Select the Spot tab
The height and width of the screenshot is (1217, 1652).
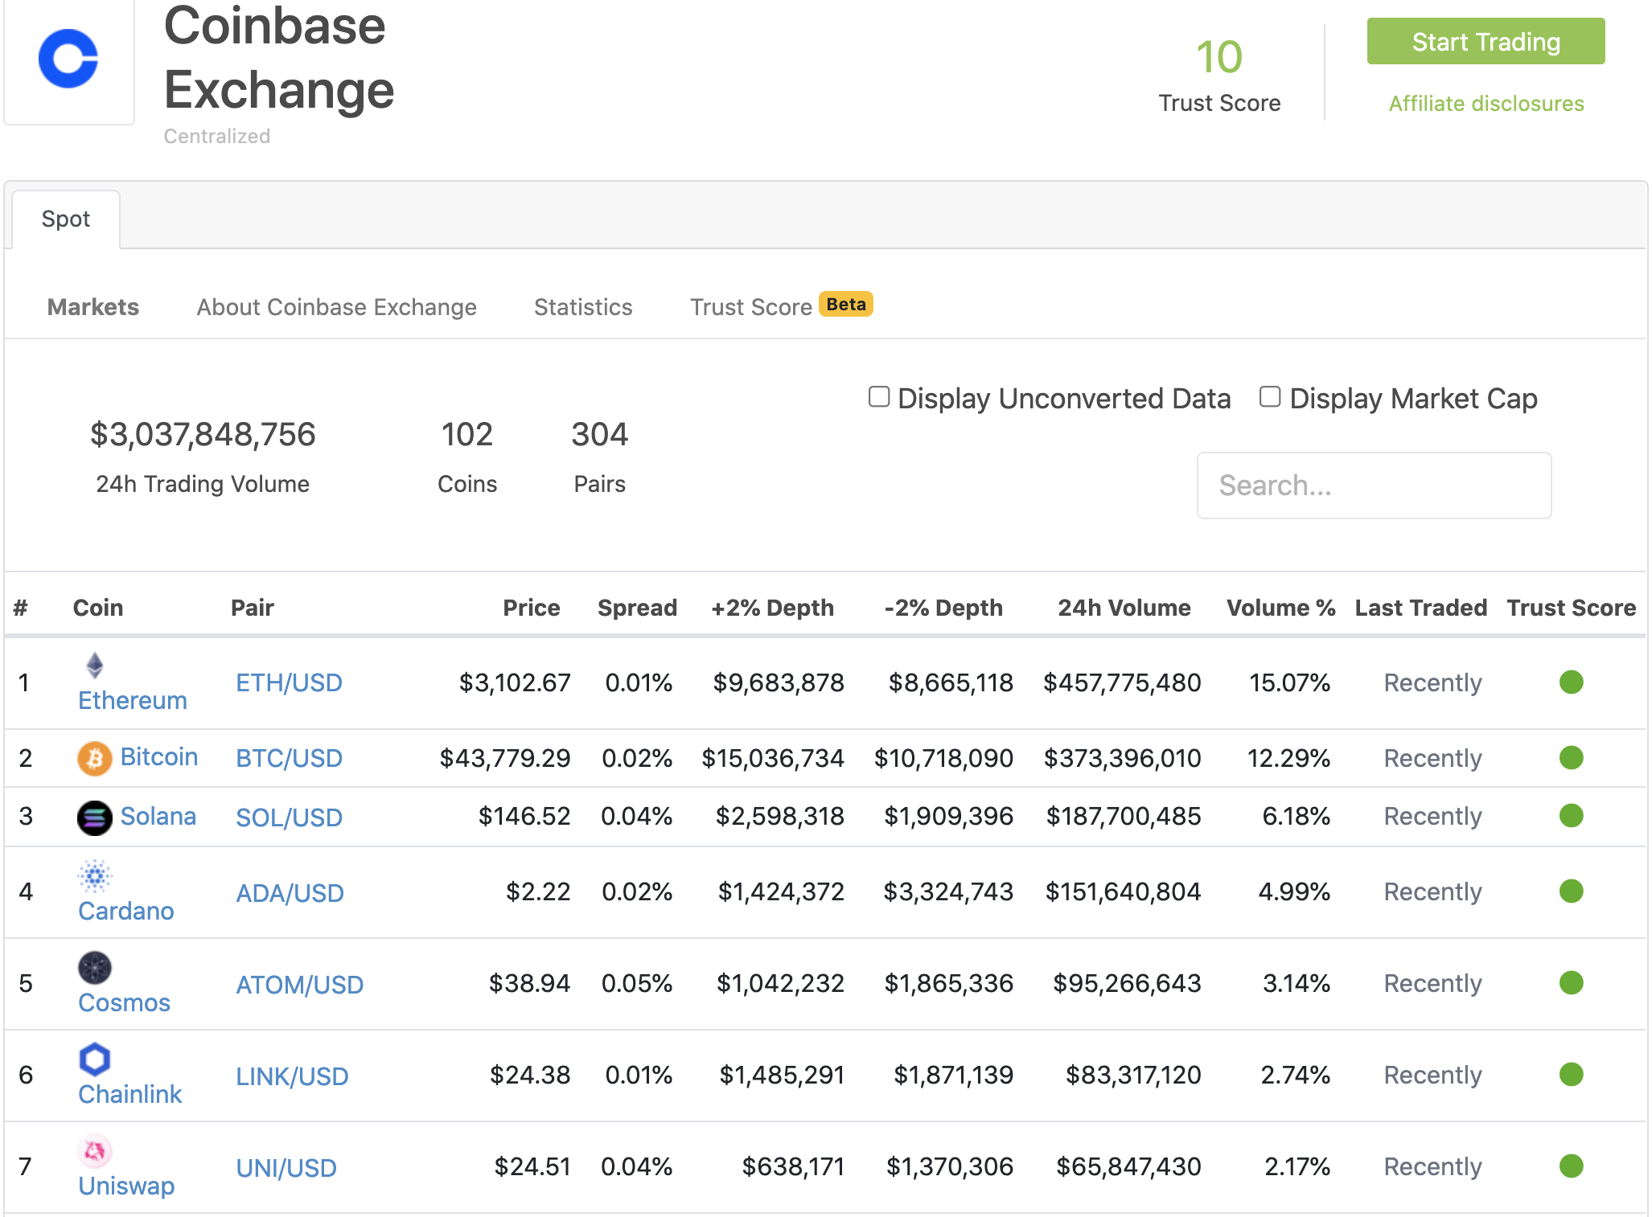[66, 219]
